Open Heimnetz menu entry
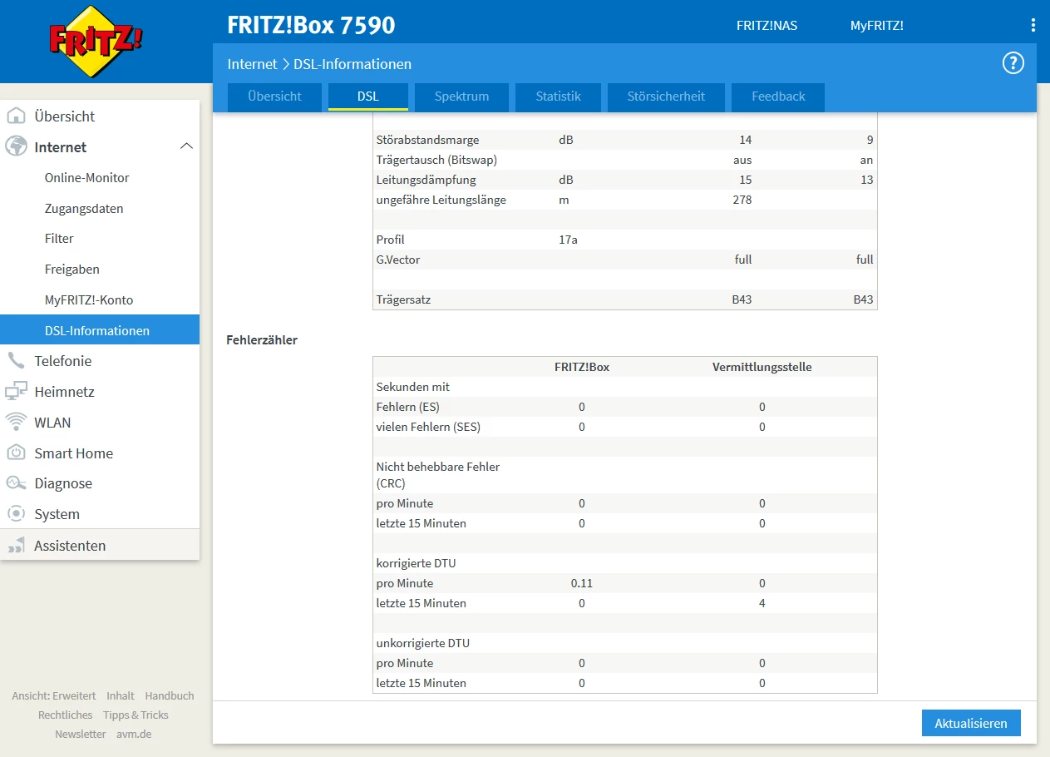This screenshot has height=757, width=1050. pyautogui.click(x=64, y=392)
